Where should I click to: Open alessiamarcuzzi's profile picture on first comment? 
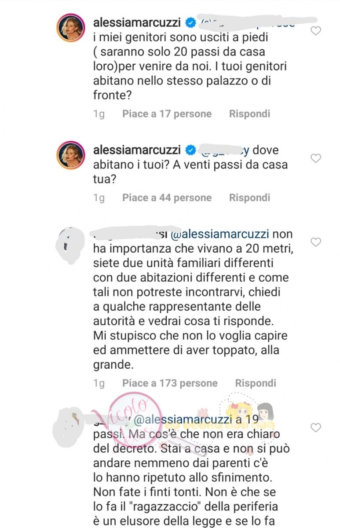click(x=70, y=29)
